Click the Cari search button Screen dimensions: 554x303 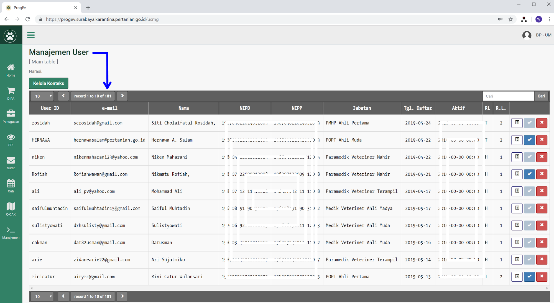point(541,96)
